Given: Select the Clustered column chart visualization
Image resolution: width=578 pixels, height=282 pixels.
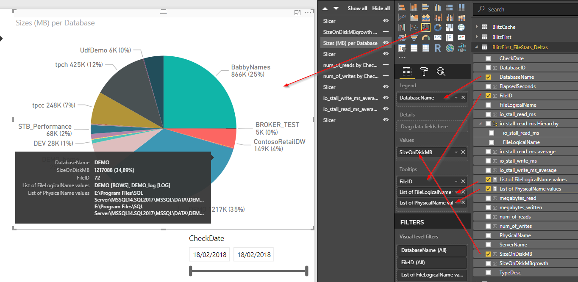Looking at the screenshot, I should click(438, 7).
